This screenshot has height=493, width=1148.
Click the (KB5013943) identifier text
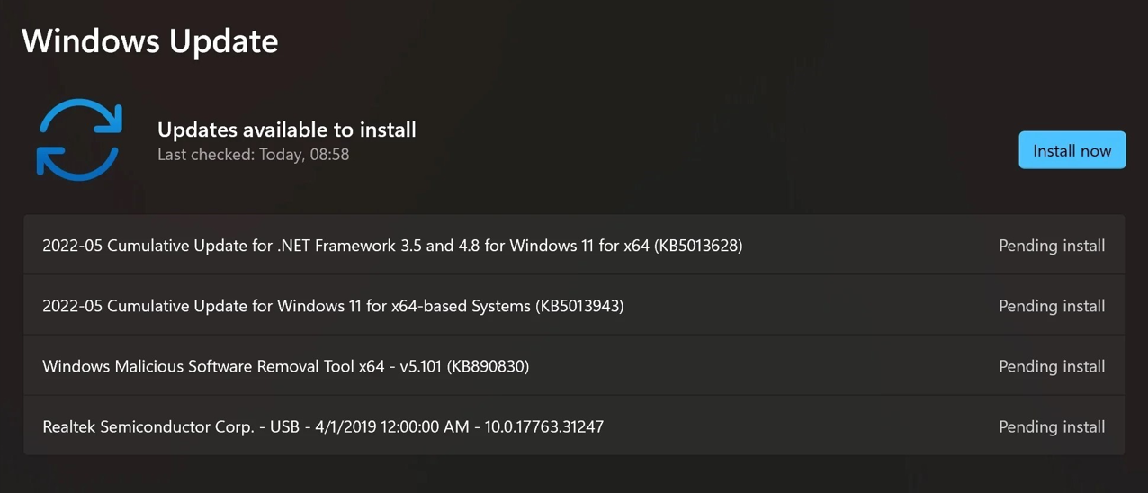pyautogui.click(x=579, y=306)
